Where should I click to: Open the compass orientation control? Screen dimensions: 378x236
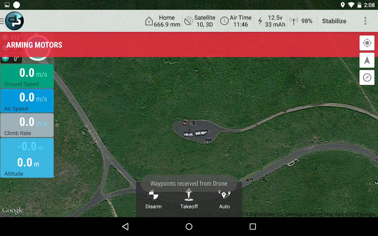pyautogui.click(x=367, y=77)
